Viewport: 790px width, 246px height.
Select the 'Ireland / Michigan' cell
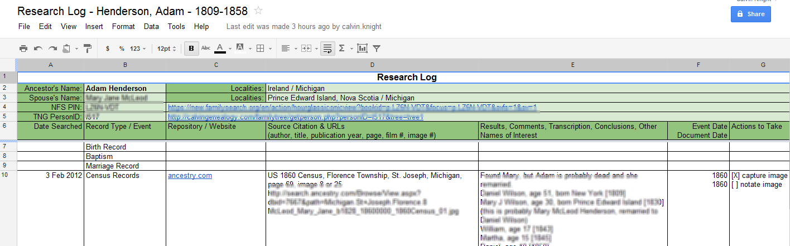coord(528,88)
